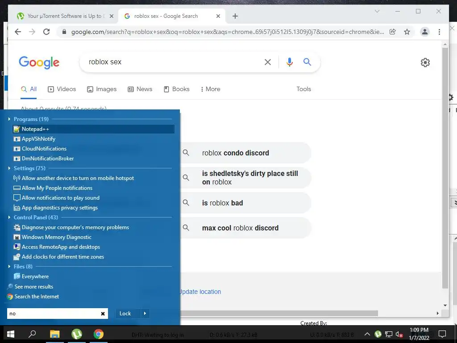Open Notepad++ from the search results
Screen dimensions: 457x343
[94, 129]
